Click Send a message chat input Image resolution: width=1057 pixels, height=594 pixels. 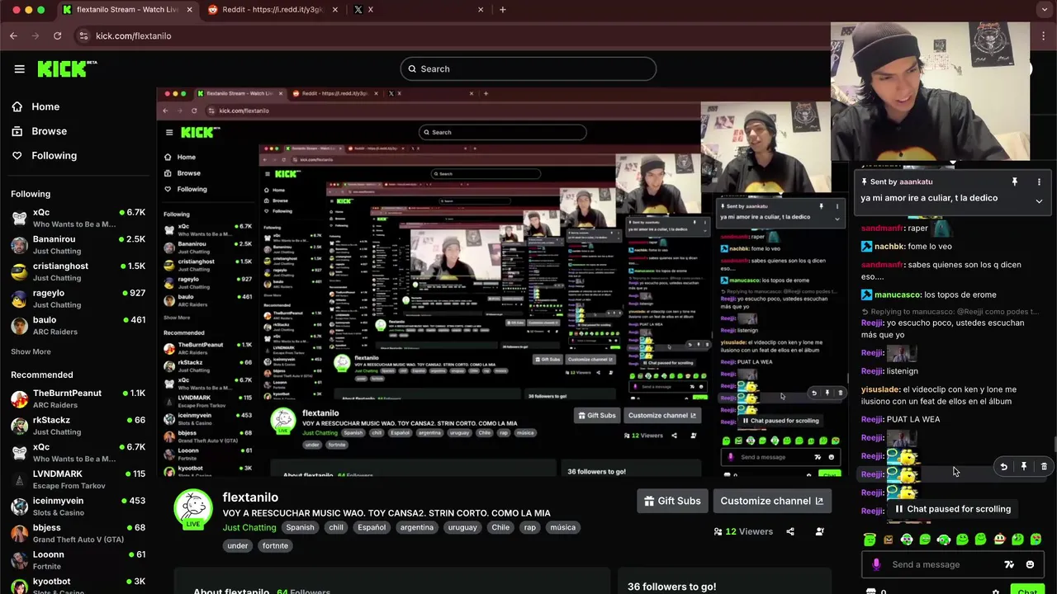[941, 564]
